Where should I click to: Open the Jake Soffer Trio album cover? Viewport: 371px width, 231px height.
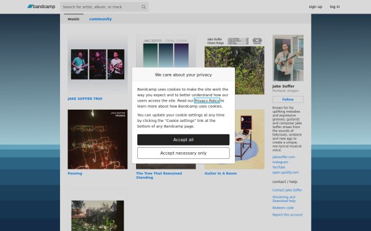click(x=98, y=65)
